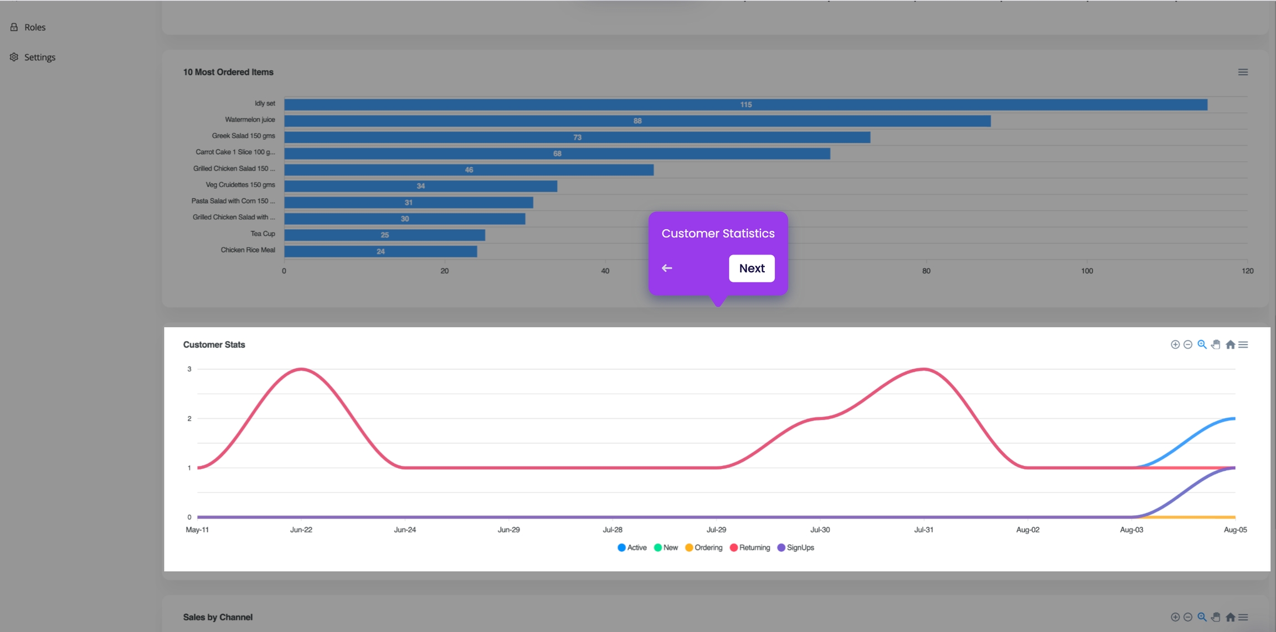Image resolution: width=1276 pixels, height=632 pixels.
Task: Activate selection zoom on Customer Stats
Action: pos(1202,345)
